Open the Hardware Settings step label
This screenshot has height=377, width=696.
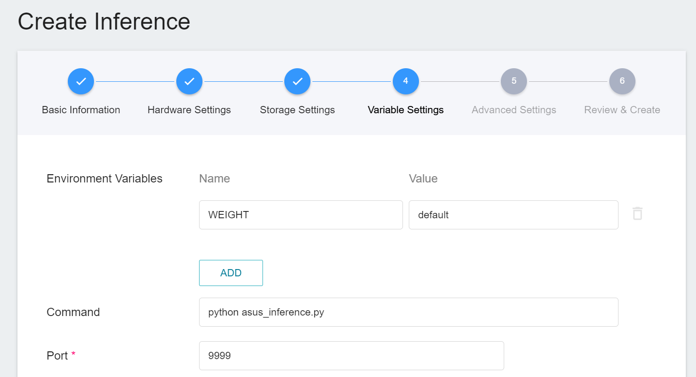[189, 110]
